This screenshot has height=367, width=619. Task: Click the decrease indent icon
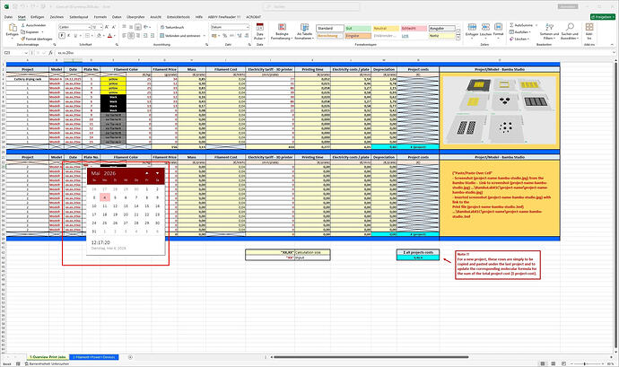click(145, 36)
